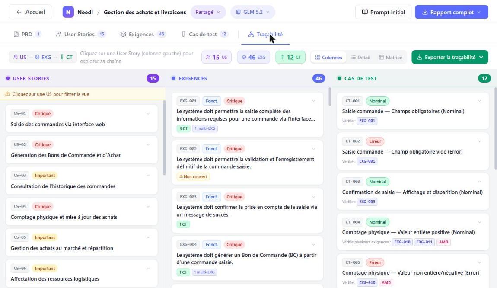Viewport: 497px width, 288px height.
Task: Click the hierarchy icon of Traçabilité tab
Action: click(x=251, y=34)
